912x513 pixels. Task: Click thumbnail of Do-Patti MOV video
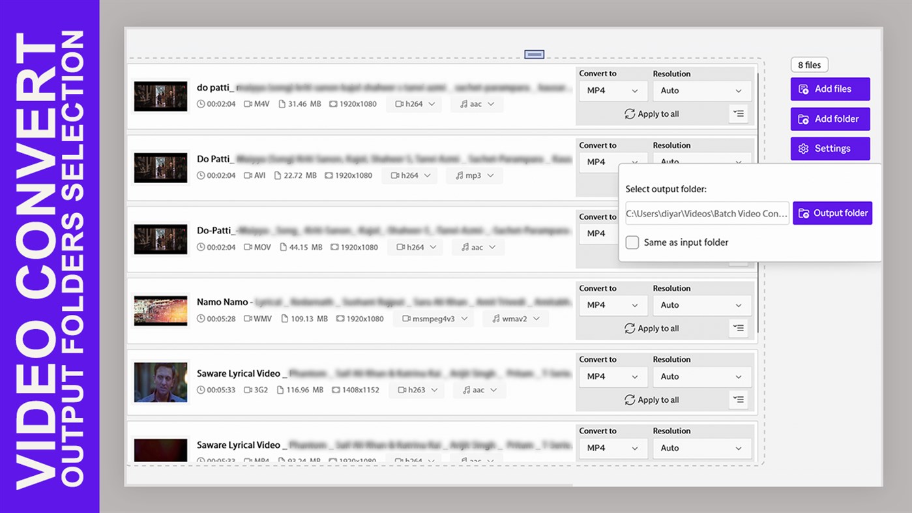coord(160,239)
